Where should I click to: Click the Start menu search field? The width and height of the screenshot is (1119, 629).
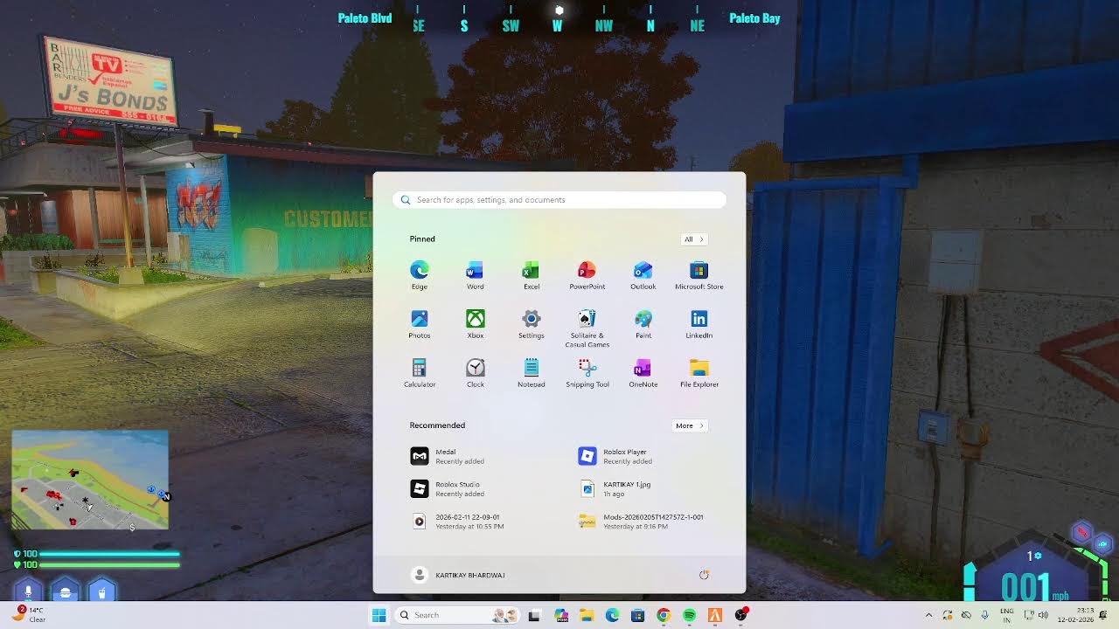tap(559, 200)
